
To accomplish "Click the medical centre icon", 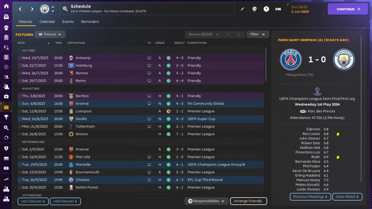I will (x=6, y=96).
